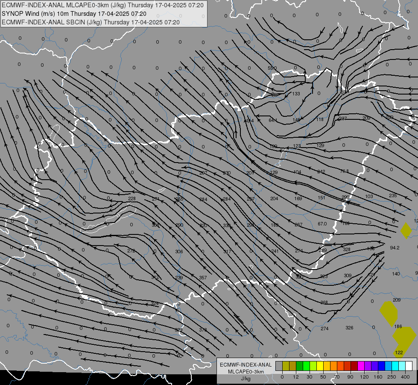
Task: Click the map value 317
Action: pyautogui.click(x=227, y=252)
